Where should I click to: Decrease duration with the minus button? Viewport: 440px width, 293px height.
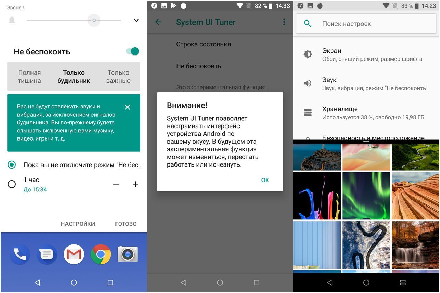pyautogui.click(x=116, y=184)
